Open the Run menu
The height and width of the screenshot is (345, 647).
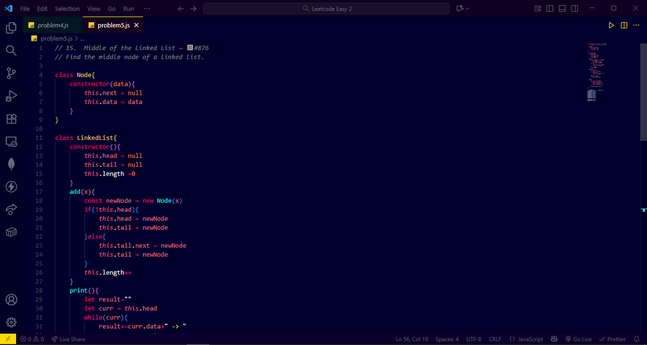129,9
